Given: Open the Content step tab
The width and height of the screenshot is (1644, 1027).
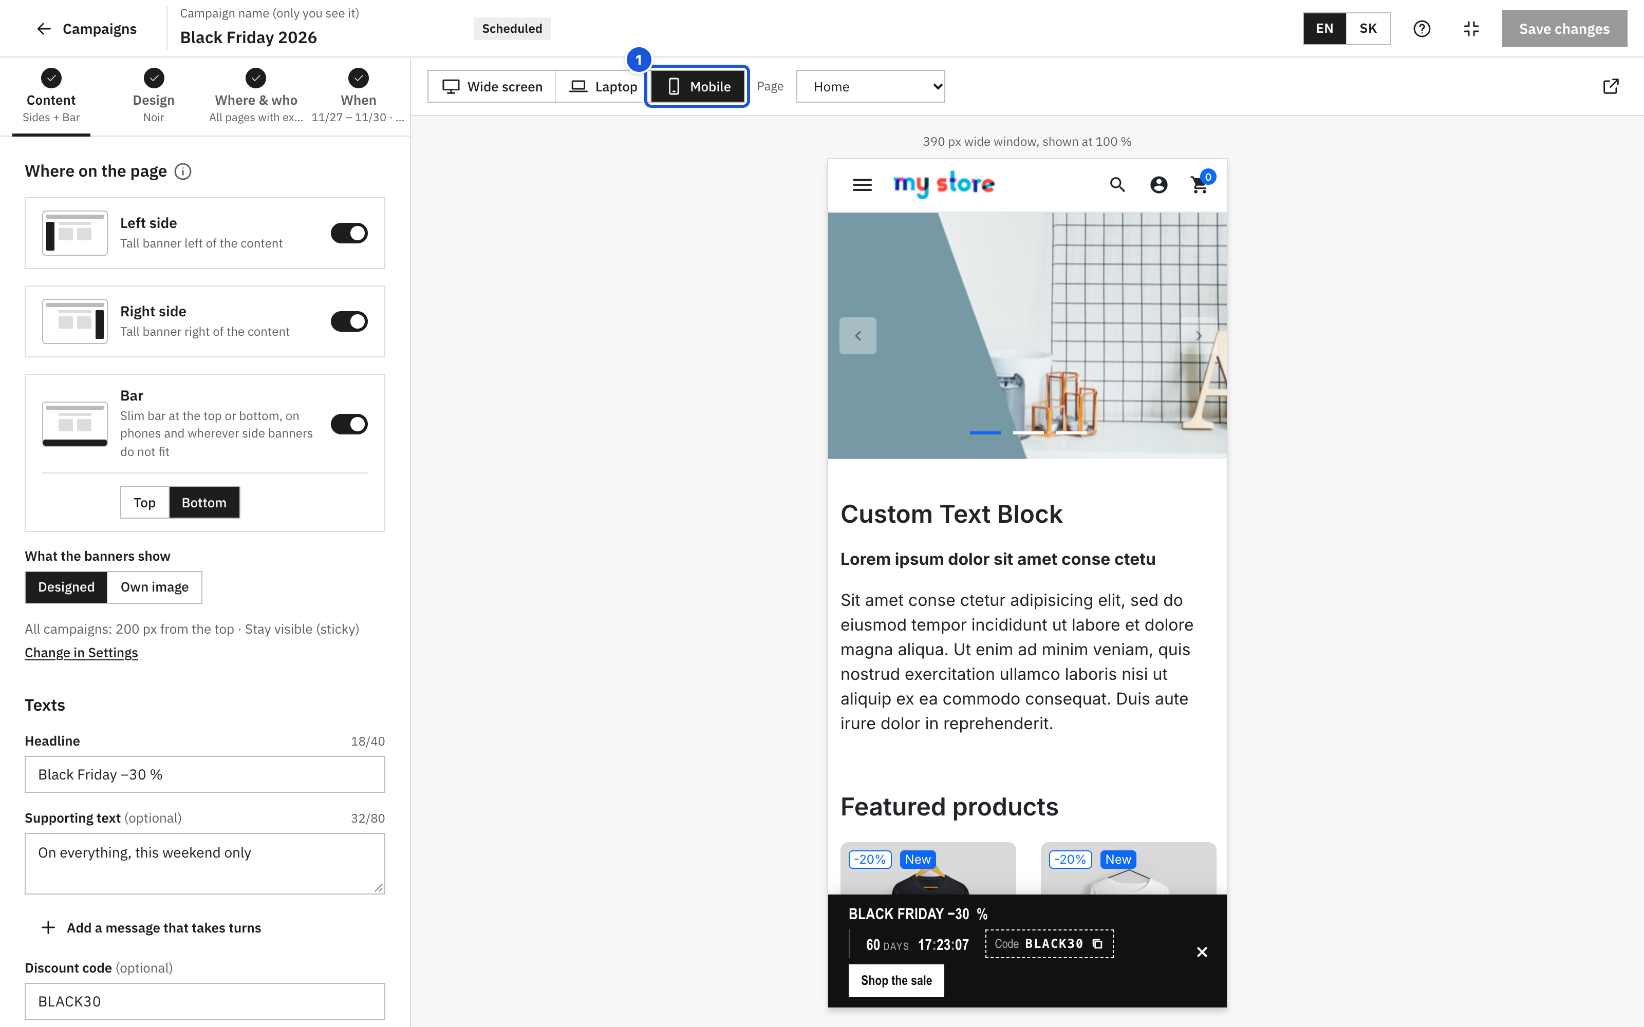Looking at the screenshot, I should point(51,96).
